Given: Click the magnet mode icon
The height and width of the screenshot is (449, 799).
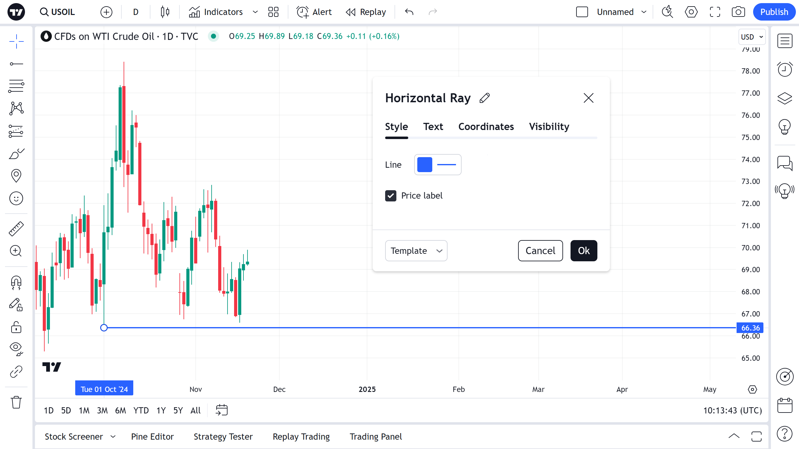Looking at the screenshot, I should point(16,283).
